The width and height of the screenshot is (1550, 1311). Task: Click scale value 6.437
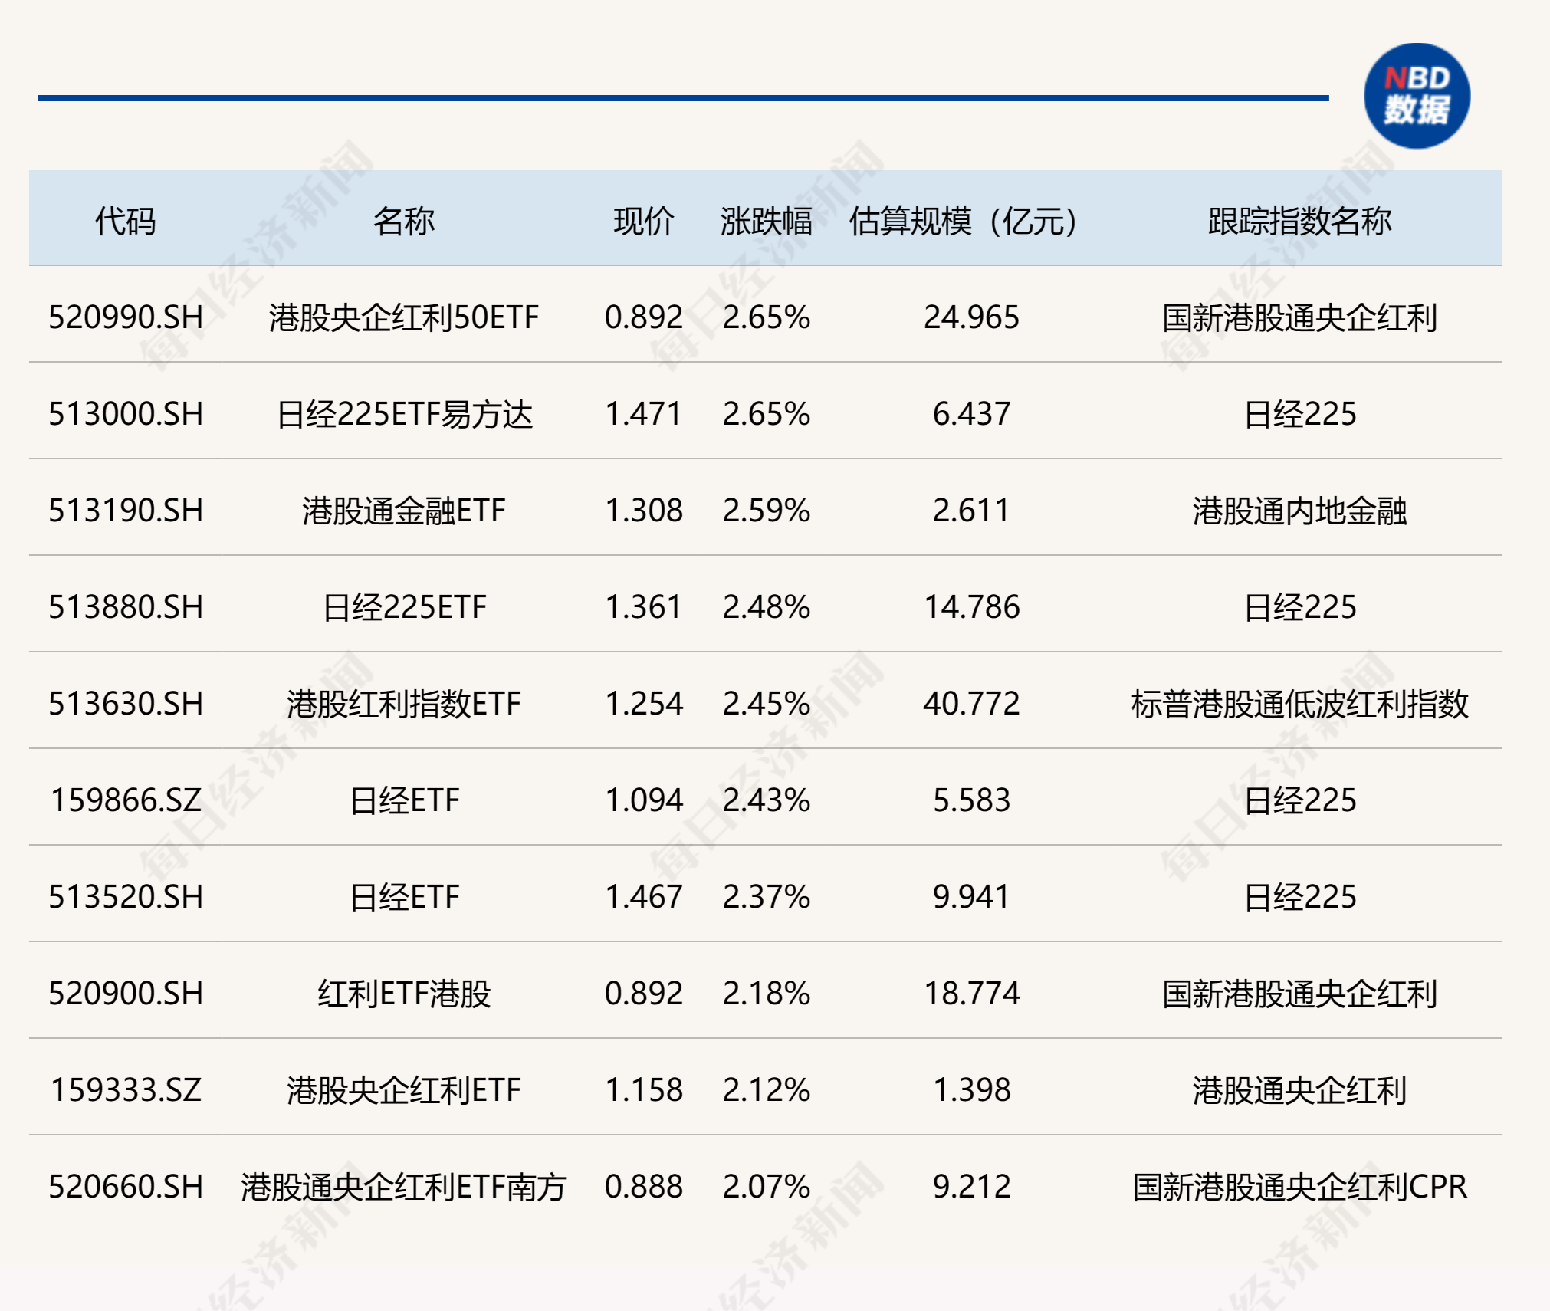971,413
